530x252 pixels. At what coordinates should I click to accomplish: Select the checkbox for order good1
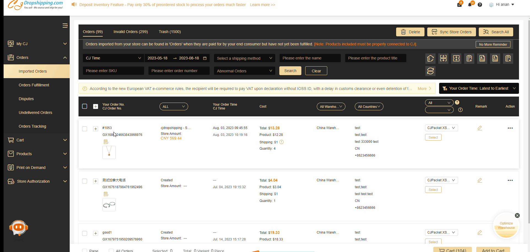(x=85, y=233)
